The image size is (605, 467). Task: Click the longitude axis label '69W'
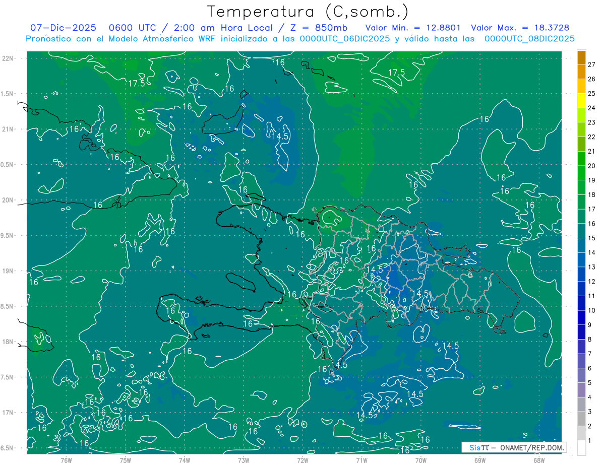coord(480,460)
